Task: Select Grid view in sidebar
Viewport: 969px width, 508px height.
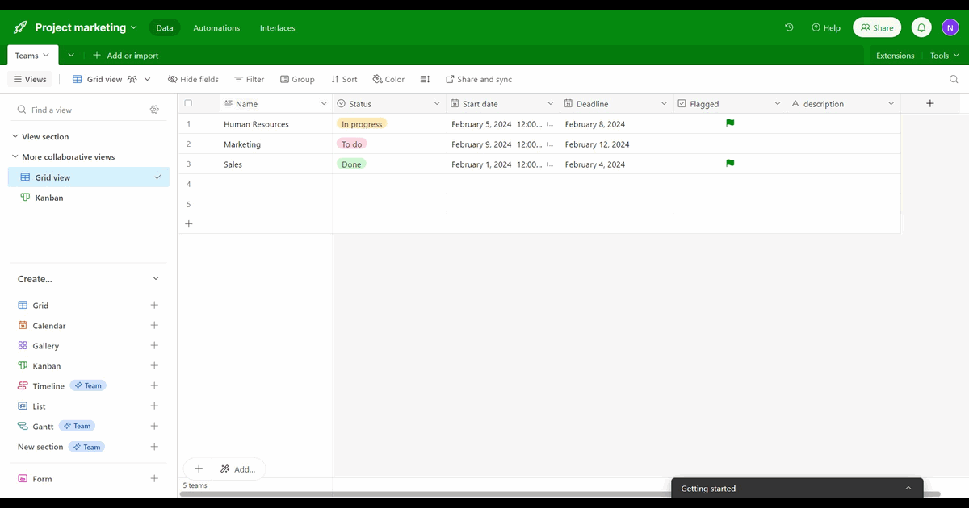Action: [x=89, y=177]
